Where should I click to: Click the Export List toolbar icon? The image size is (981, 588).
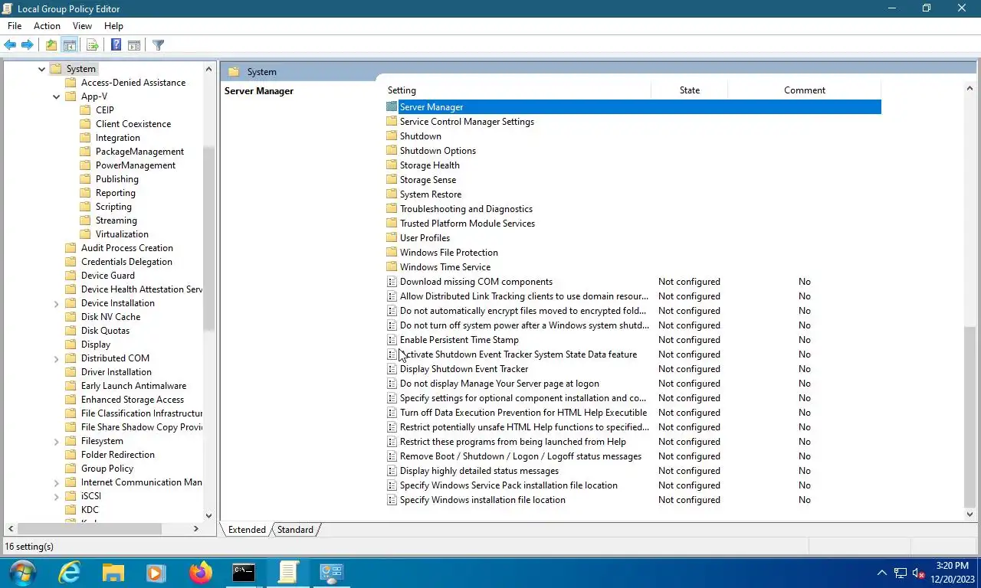pos(92,45)
